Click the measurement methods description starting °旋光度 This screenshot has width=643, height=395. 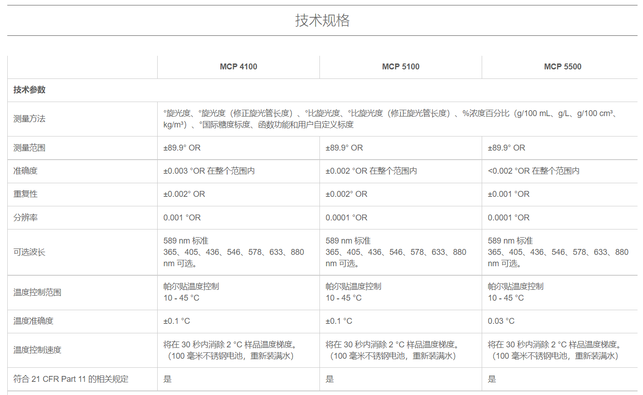(391, 119)
